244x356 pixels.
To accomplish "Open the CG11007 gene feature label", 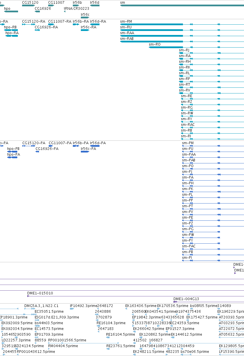I will [56, 3].
